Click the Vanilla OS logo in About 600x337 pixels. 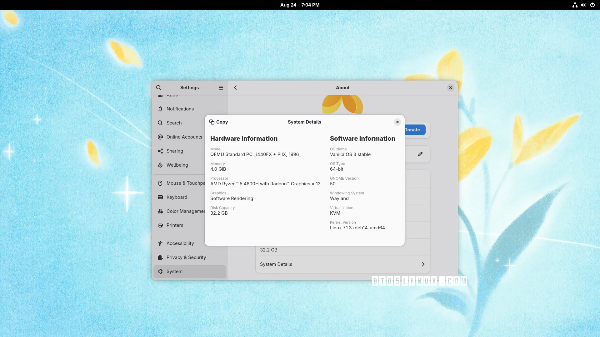pos(342,105)
